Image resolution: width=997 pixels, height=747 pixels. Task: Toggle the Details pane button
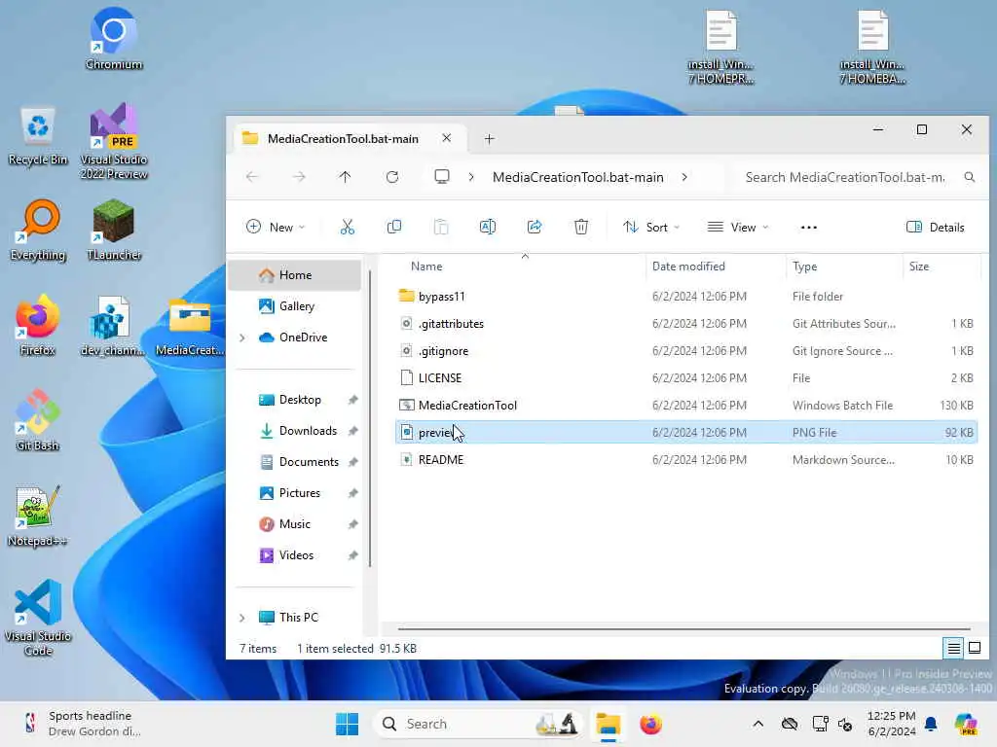pos(936,227)
